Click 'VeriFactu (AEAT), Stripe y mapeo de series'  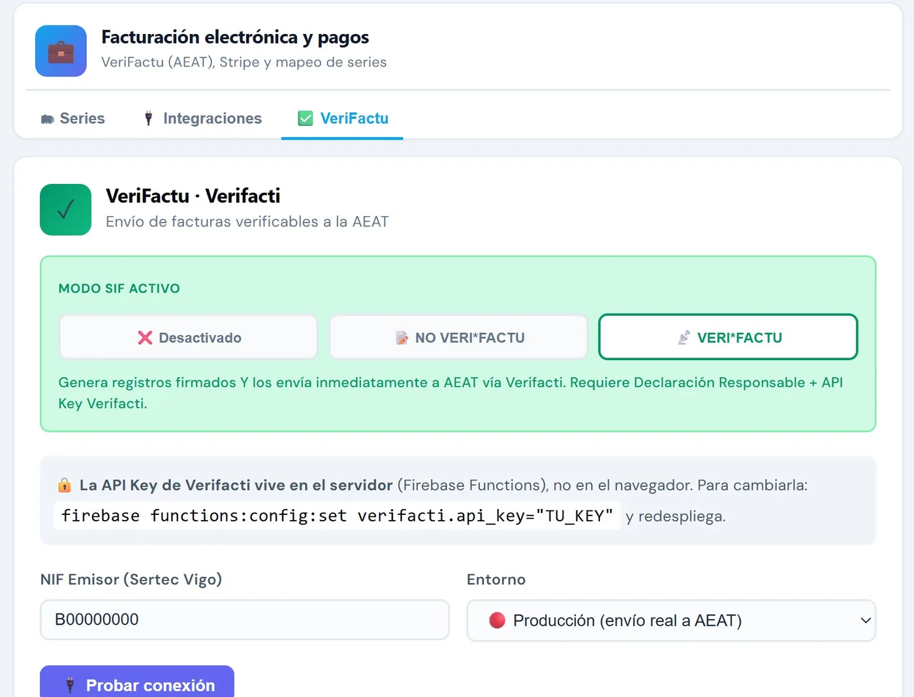[x=244, y=62]
